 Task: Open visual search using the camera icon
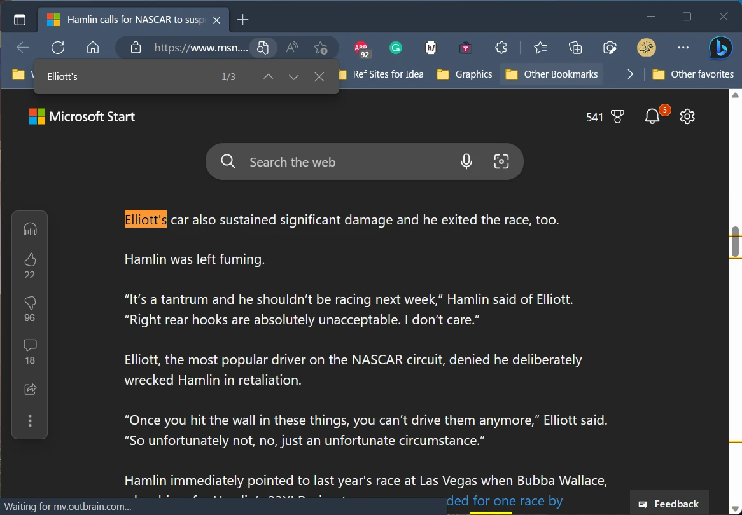coord(501,161)
